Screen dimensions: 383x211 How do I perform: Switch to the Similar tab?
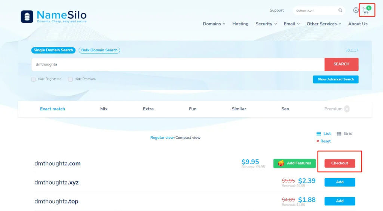point(239,109)
